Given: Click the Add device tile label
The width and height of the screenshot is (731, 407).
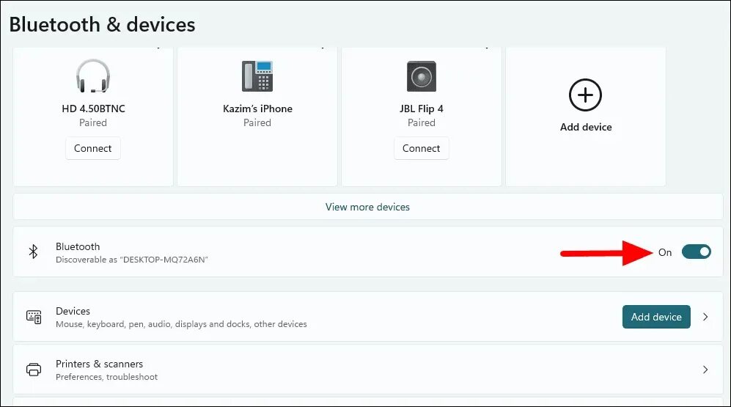Looking at the screenshot, I should tap(586, 127).
